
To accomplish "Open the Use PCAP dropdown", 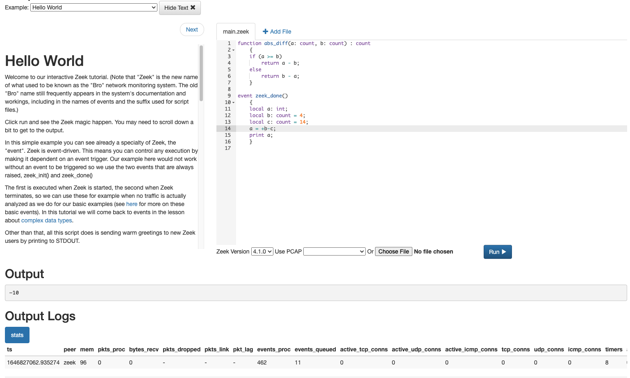I will [x=334, y=251].
